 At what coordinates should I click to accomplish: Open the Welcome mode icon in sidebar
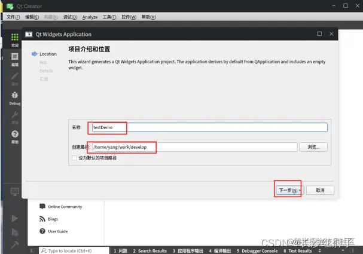coord(14,37)
